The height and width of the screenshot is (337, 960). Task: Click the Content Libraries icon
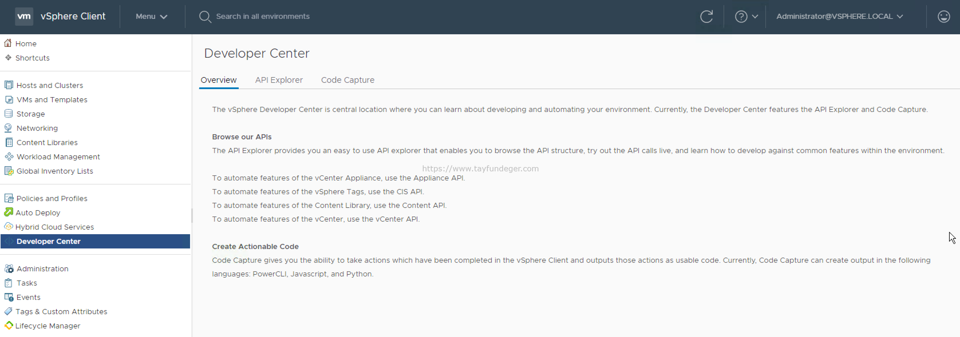[x=9, y=143]
